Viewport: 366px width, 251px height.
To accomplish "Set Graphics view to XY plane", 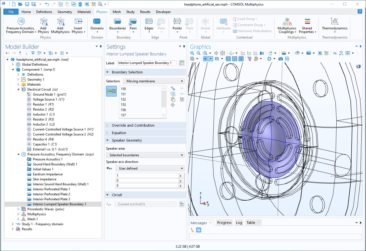I will 243,53.
